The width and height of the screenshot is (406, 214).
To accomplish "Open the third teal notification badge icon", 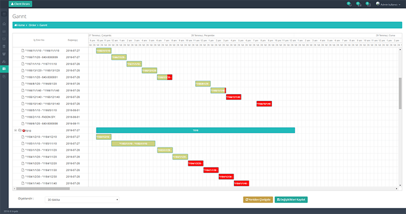I will click(x=368, y=4).
